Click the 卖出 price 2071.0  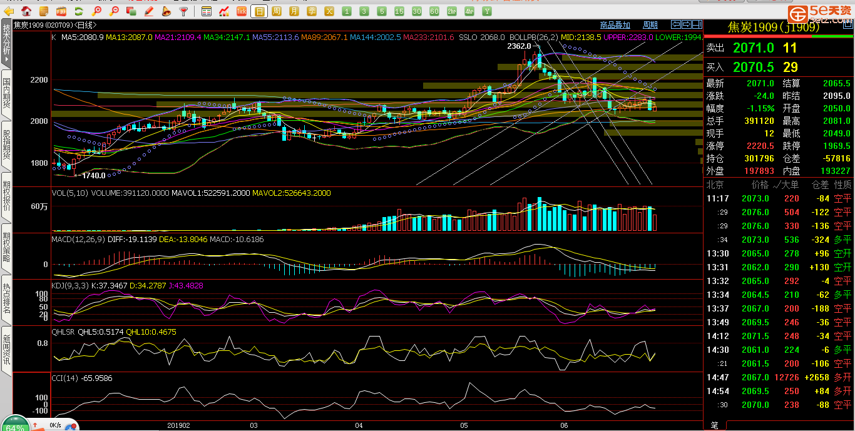pos(753,48)
